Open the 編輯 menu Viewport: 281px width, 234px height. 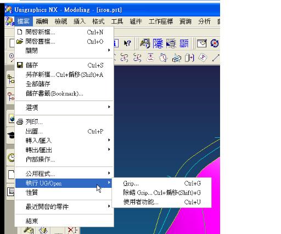pos(42,21)
